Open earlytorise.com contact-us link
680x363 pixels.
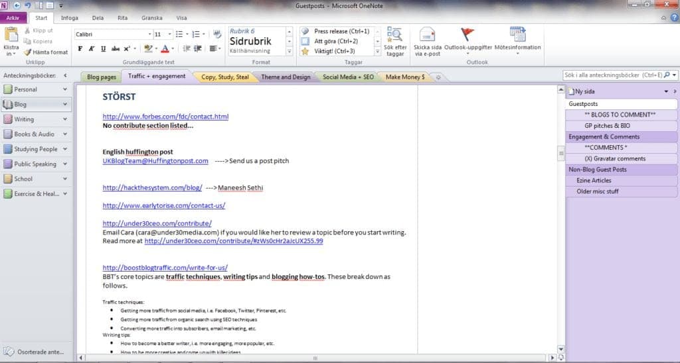164,205
